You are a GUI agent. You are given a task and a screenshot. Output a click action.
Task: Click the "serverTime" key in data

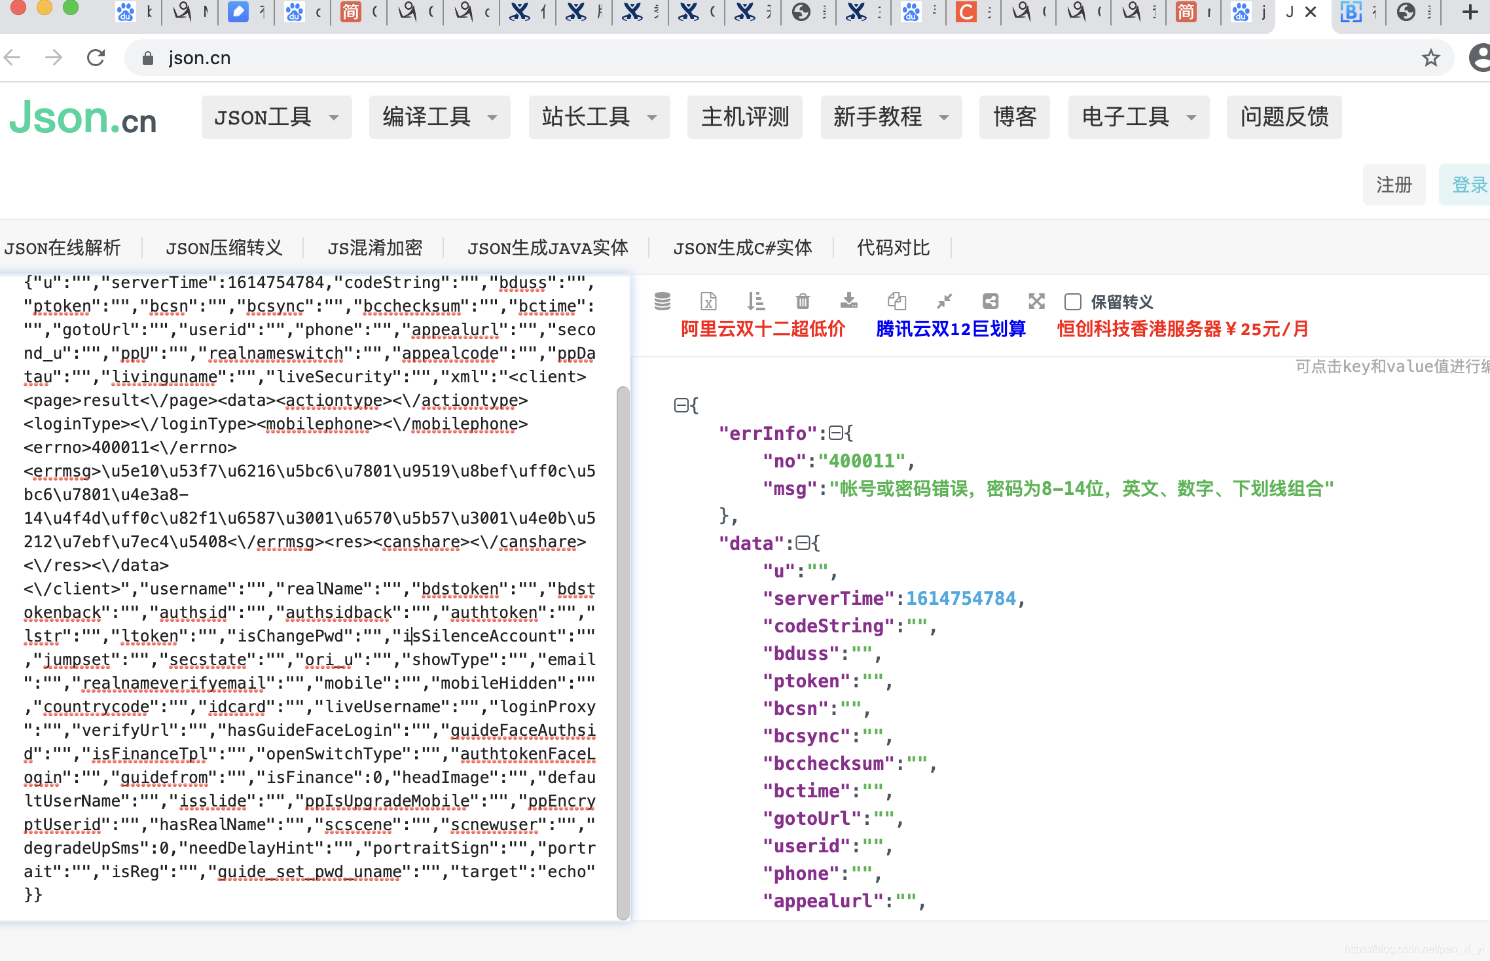click(x=829, y=598)
